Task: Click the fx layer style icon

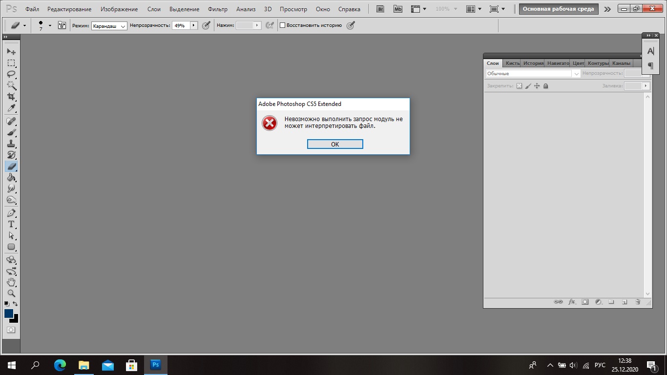Action: (x=572, y=302)
